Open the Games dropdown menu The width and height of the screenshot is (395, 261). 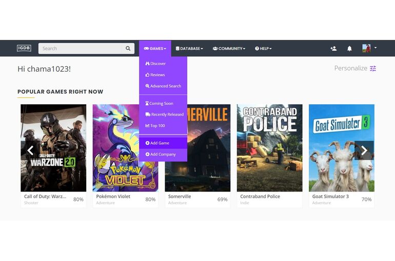pos(155,49)
